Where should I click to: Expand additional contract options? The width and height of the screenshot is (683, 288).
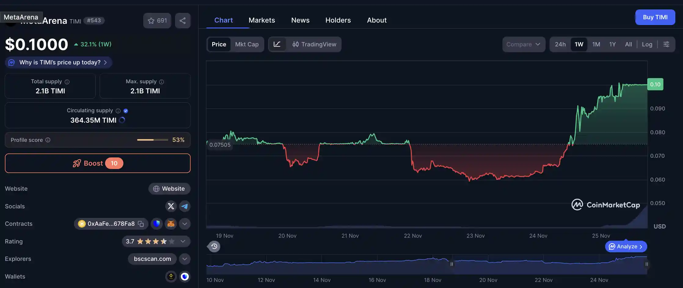click(184, 224)
